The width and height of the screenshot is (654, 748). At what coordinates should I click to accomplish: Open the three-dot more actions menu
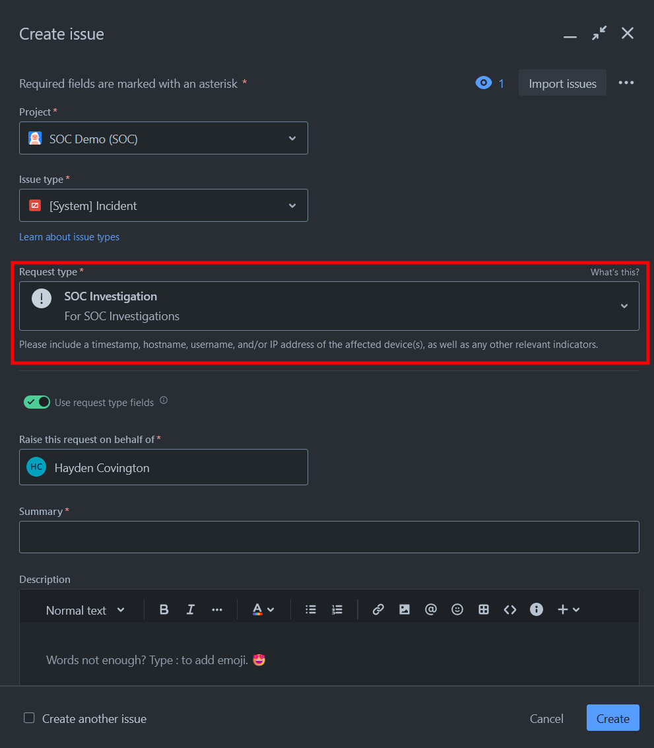[x=626, y=83]
